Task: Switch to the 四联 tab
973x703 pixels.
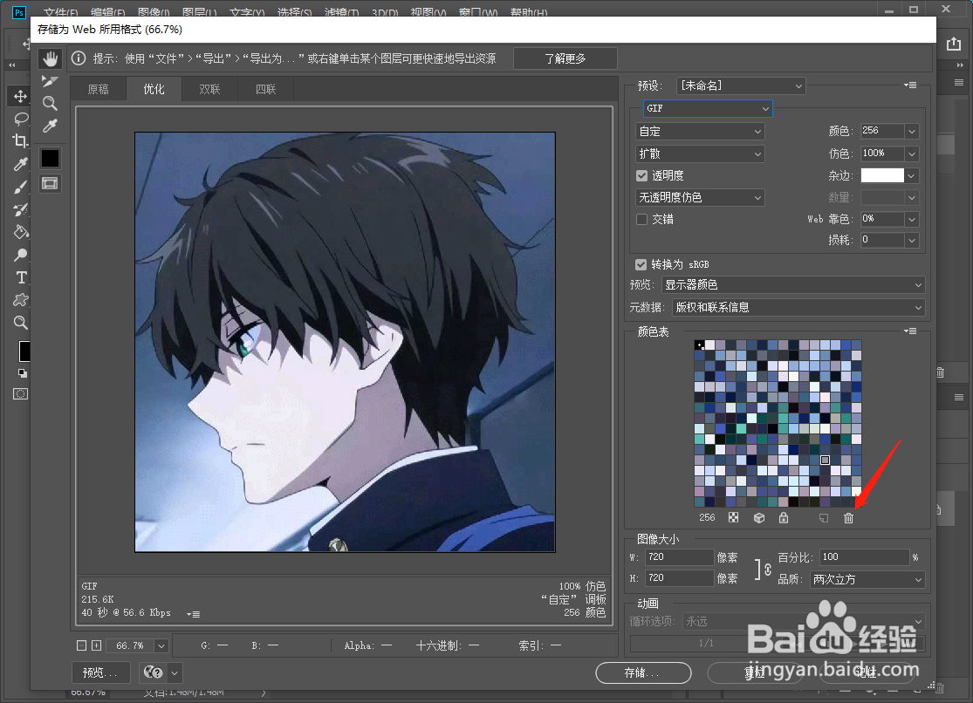Action: point(265,89)
